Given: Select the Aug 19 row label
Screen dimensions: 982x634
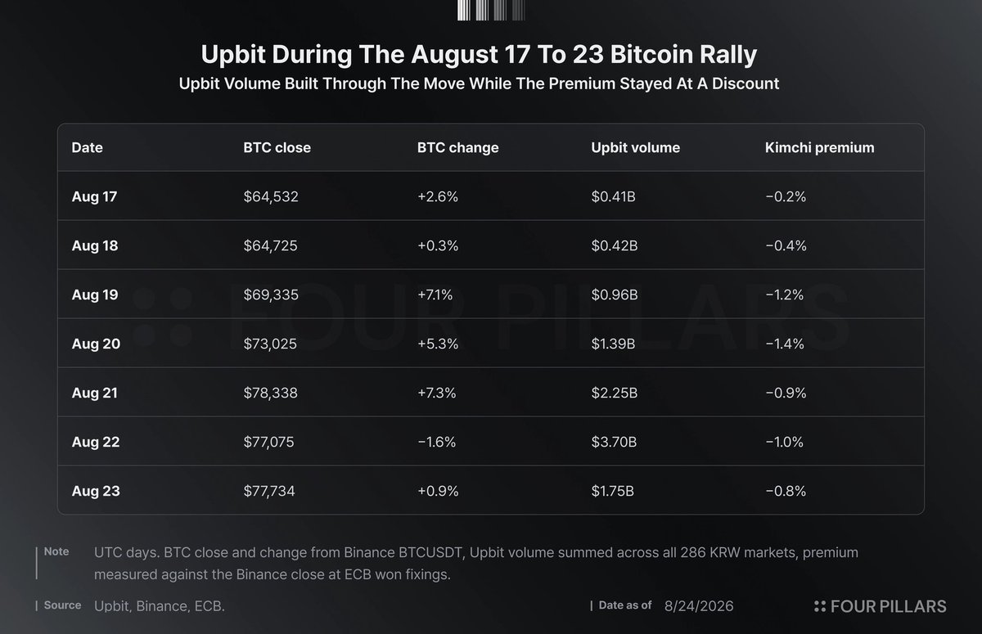Looking at the screenshot, I should 95,295.
